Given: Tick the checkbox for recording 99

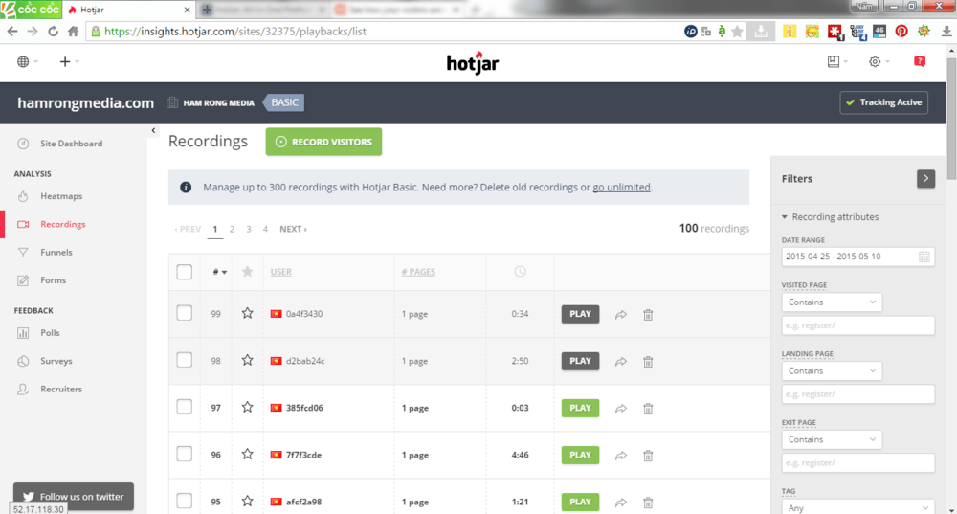Looking at the screenshot, I should pos(185,313).
